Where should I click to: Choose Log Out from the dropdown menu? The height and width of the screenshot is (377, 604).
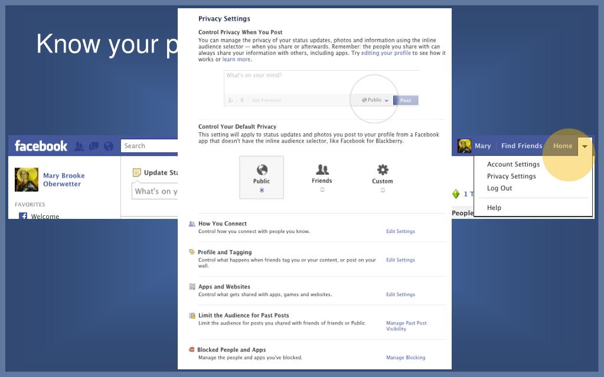[x=499, y=188]
